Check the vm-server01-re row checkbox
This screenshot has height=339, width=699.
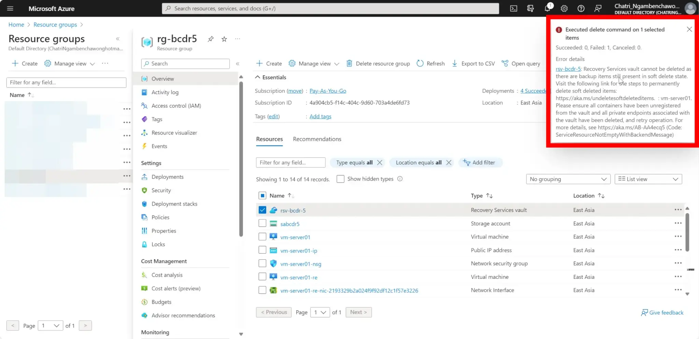[262, 276]
